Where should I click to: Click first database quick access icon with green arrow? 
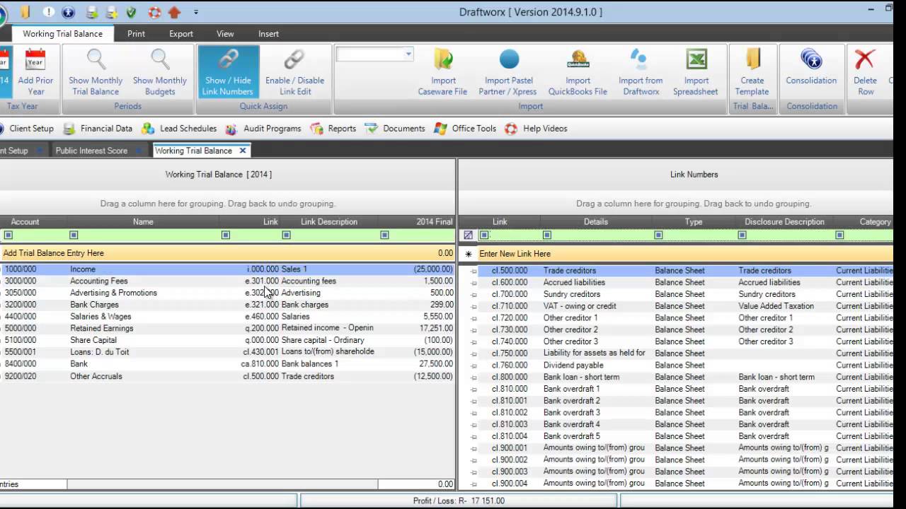(91, 12)
